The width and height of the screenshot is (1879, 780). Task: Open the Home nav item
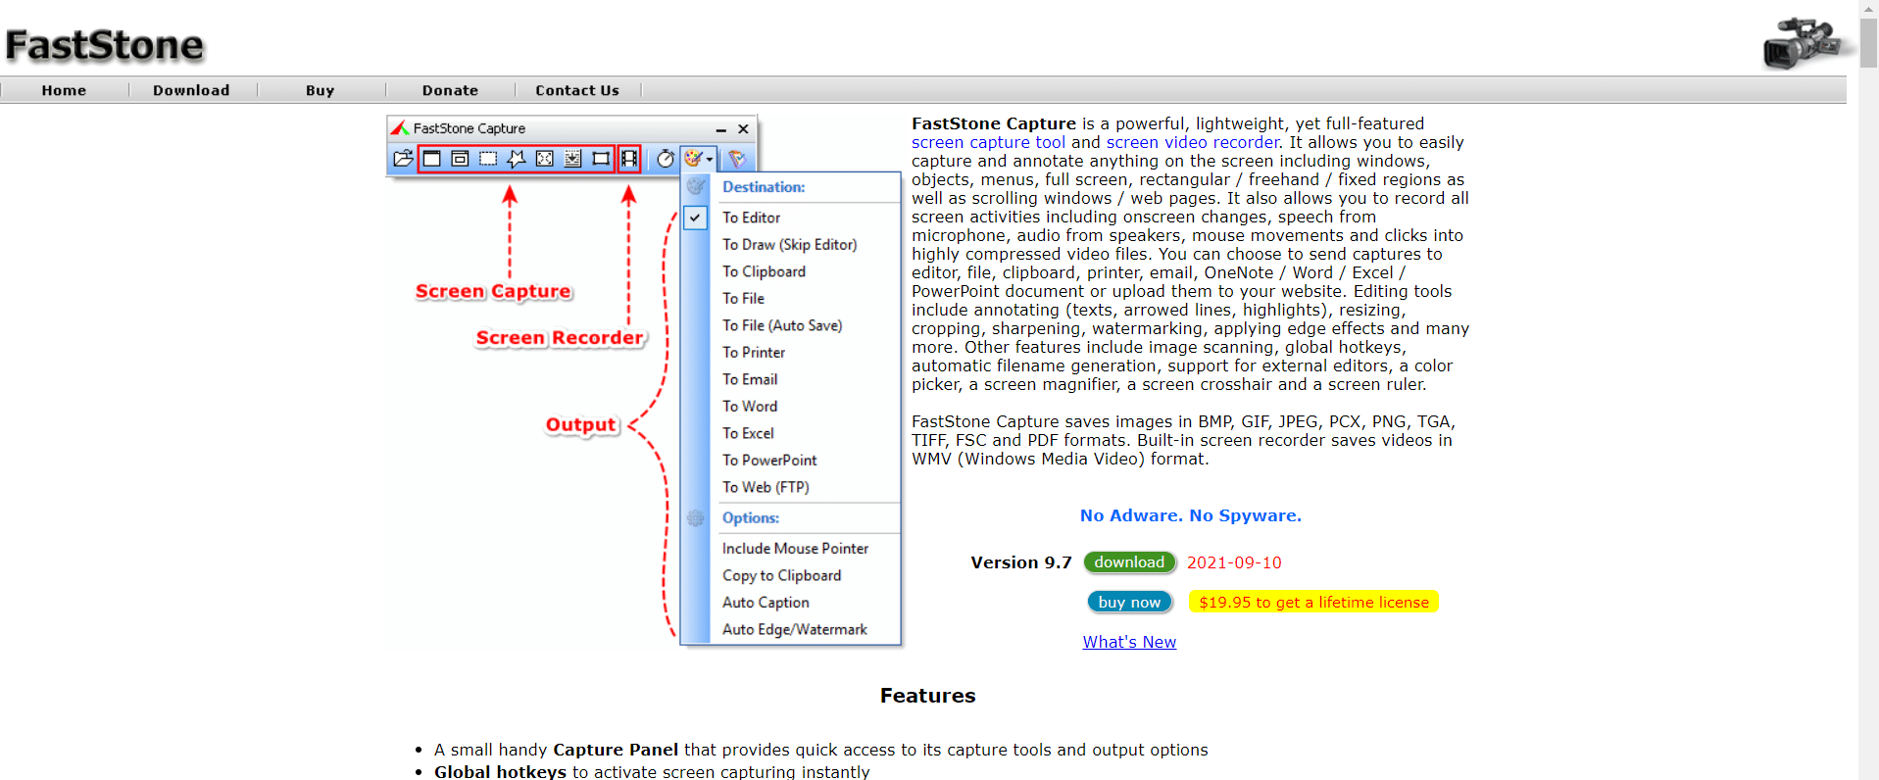tap(64, 90)
